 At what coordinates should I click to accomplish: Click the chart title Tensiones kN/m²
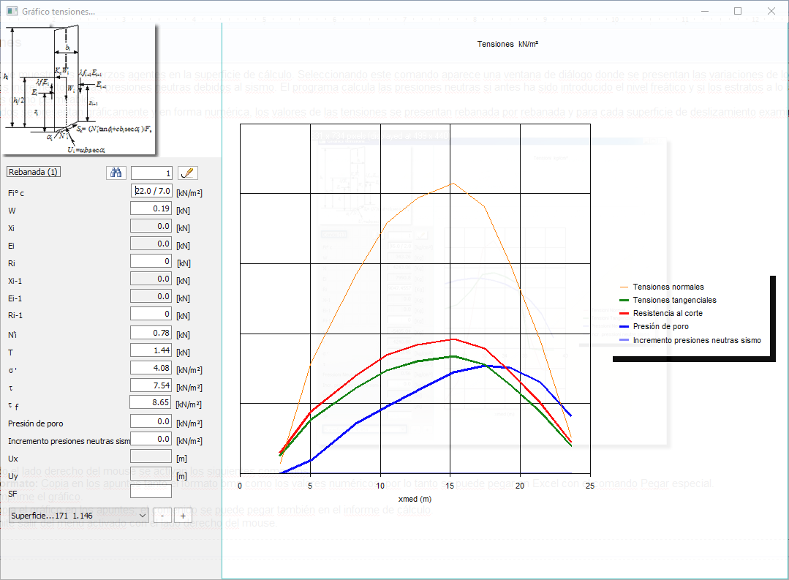507,45
